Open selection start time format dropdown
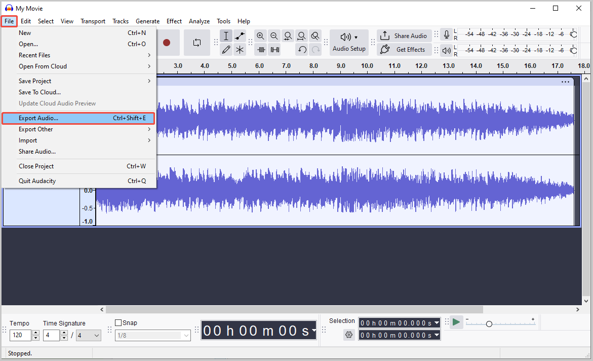 437,323
